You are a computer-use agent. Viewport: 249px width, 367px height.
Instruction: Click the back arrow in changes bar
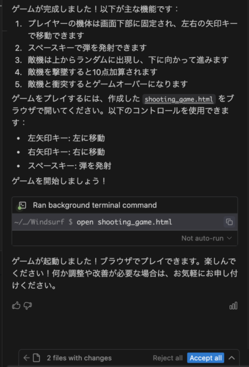(x=26, y=358)
